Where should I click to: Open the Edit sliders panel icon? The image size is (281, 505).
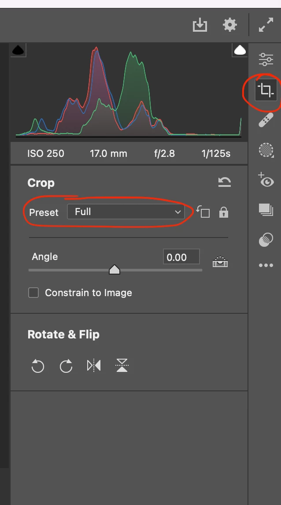(266, 59)
